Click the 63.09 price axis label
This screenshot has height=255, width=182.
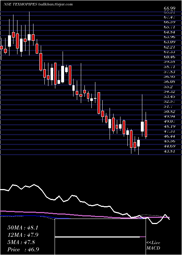coord(169,42)
